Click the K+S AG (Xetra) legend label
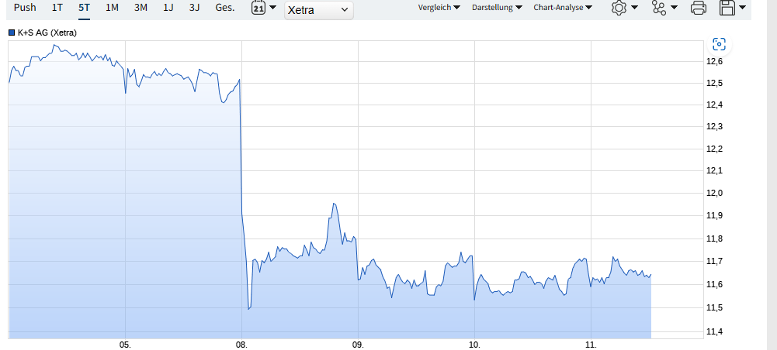Screen dimensions: 777x350 point(47,33)
